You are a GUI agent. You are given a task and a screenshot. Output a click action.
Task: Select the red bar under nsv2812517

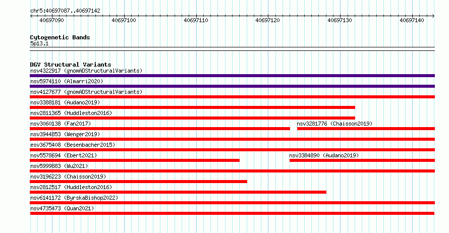click(178, 192)
